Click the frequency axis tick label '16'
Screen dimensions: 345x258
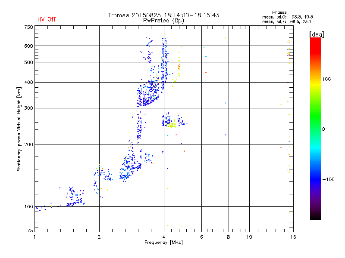293,237
